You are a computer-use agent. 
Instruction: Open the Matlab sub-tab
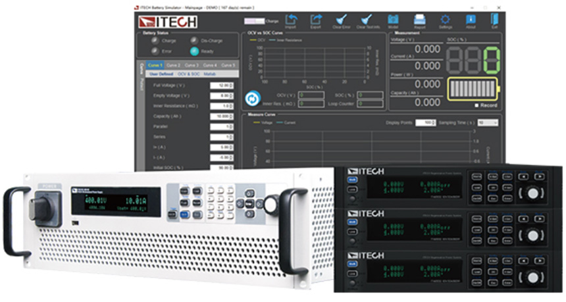[x=210, y=74]
